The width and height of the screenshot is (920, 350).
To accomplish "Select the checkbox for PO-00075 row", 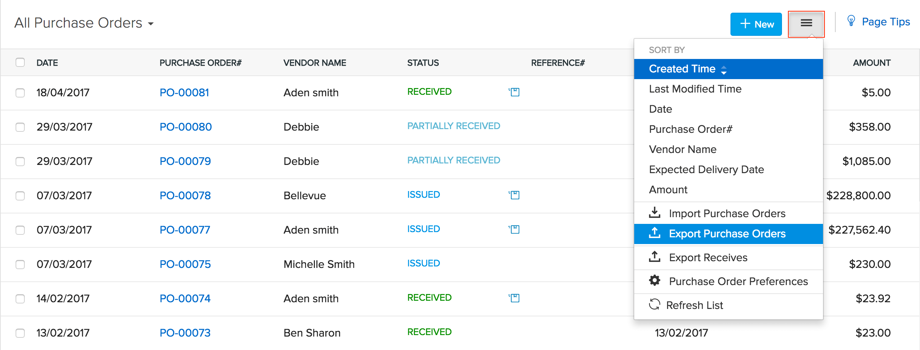I will 20,265.
